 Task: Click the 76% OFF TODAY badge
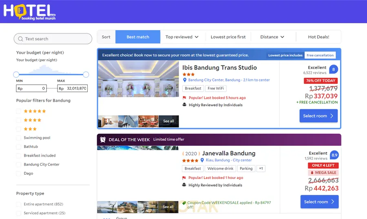321,81
